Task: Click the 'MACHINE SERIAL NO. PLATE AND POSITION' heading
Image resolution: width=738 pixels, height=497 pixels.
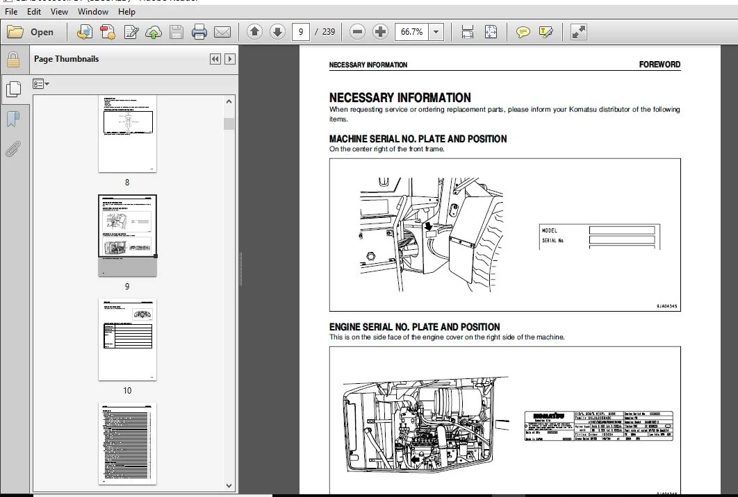Action: point(418,139)
